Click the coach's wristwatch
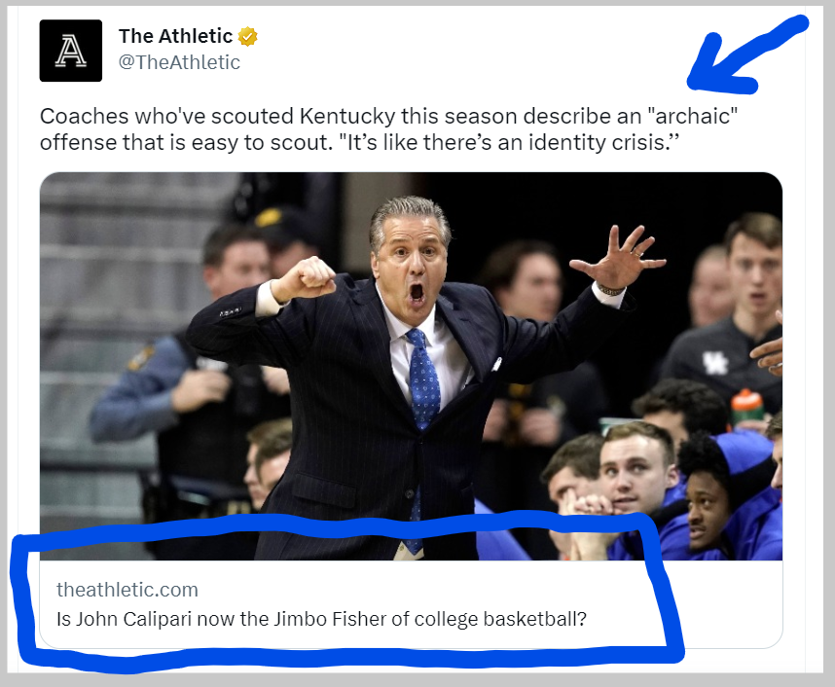 tap(611, 289)
